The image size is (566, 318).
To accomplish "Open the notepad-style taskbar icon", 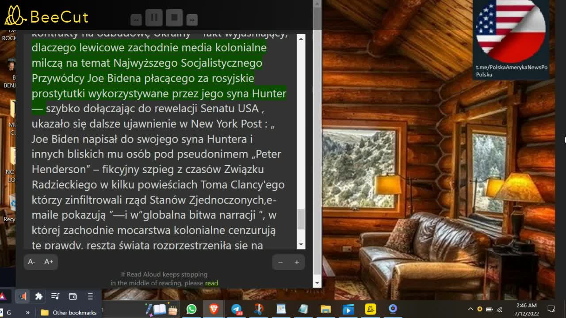I will pyautogui.click(x=303, y=309).
